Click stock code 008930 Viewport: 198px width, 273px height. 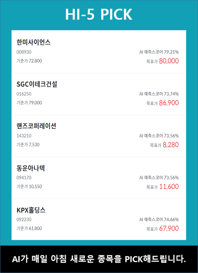[24, 52]
